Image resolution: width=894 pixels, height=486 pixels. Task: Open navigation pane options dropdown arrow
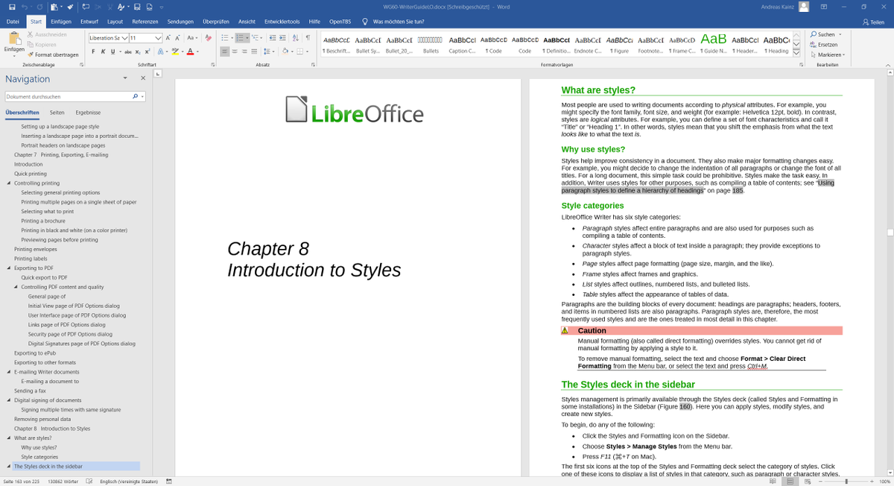[x=125, y=78]
